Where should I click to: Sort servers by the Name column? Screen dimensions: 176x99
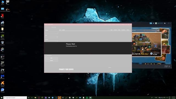pos(64,30)
